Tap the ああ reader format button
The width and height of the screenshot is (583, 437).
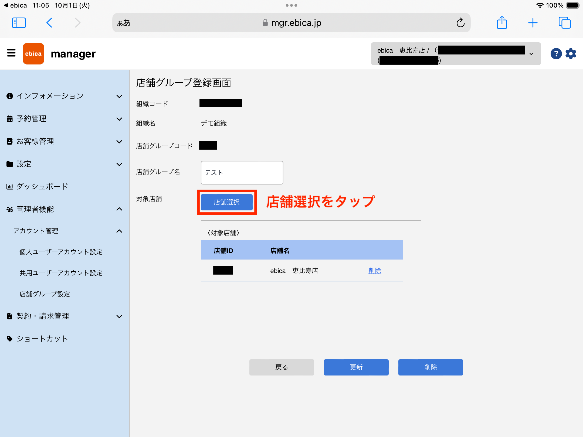[x=124, y=23]
